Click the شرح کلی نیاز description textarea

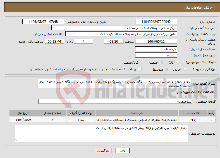click(x=114, y=83)
